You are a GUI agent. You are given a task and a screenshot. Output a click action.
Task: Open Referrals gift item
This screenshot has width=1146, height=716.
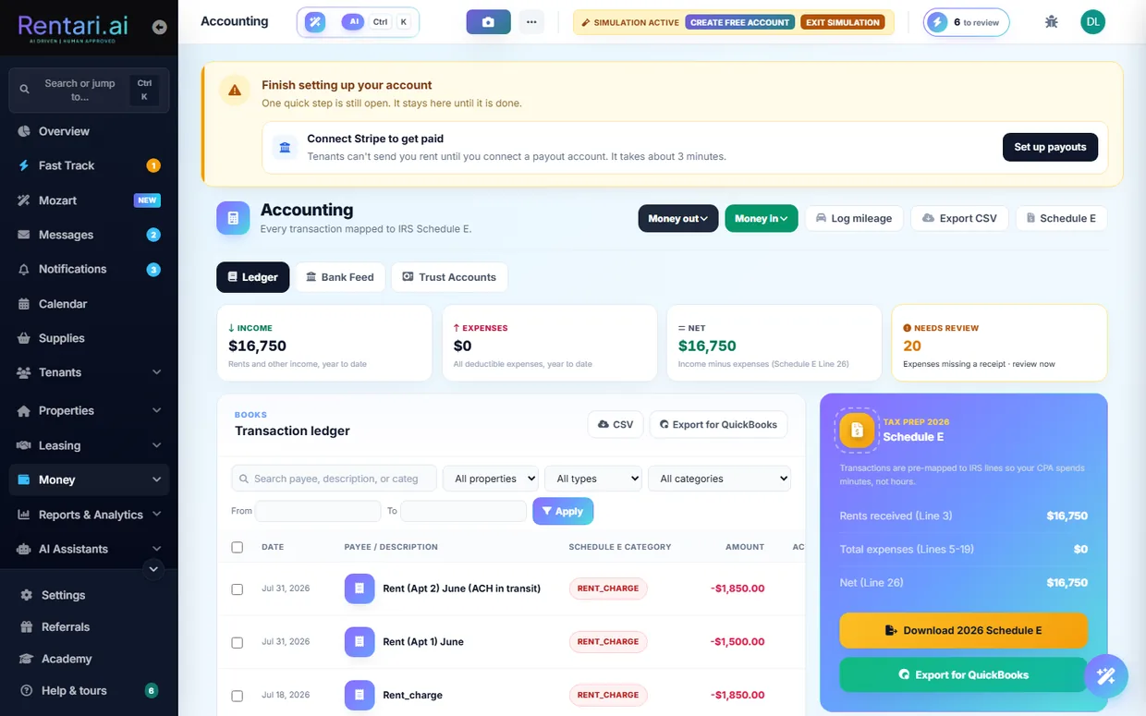[89, 626]
